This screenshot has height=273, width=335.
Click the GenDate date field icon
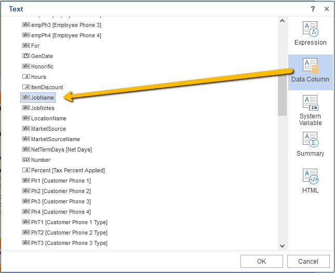coord(26,56)
